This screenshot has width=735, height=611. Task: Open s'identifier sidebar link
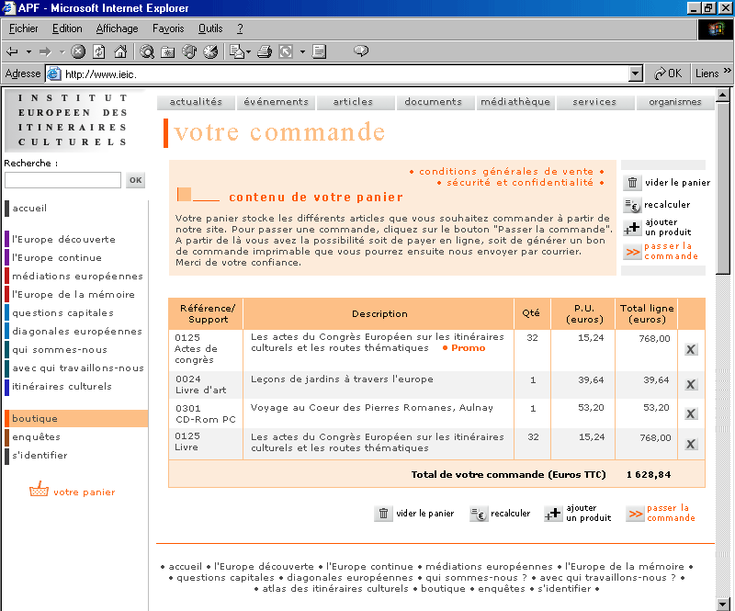pyautogui.click(x=40, y=456)
